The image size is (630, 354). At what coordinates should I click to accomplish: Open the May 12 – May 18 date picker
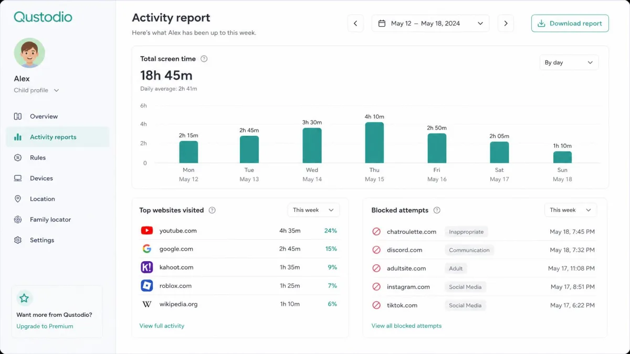tap(430, 23)
